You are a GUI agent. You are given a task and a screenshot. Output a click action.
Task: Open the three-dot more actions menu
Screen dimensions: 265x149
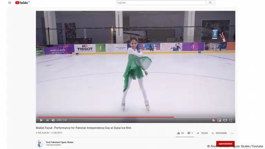pyautogui.click(x=232, y=133)
